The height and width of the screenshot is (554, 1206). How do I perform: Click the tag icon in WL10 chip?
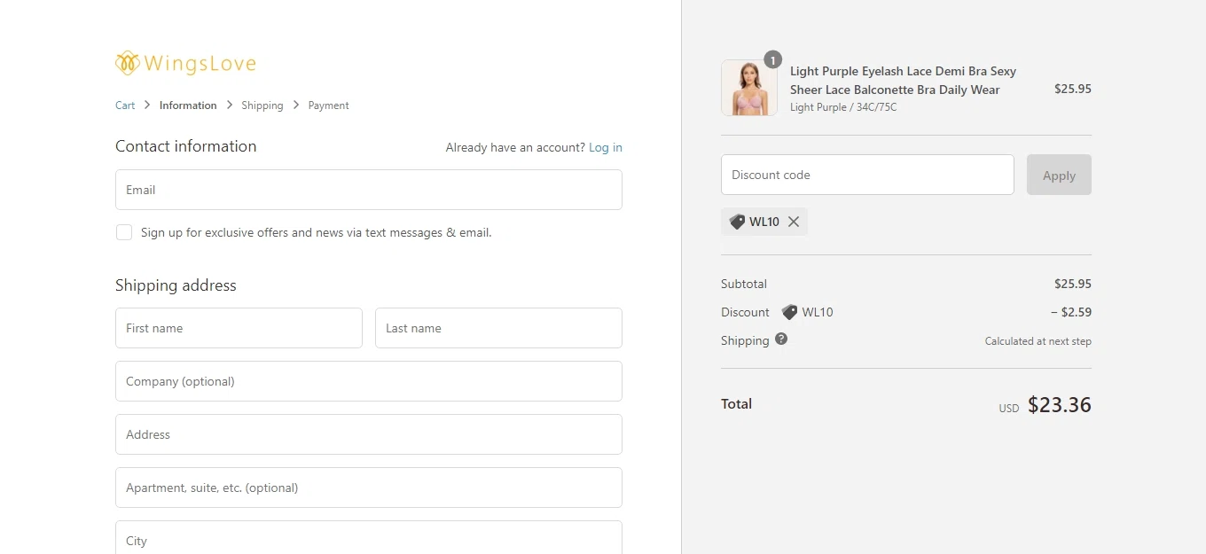click(x=737, y=222)
